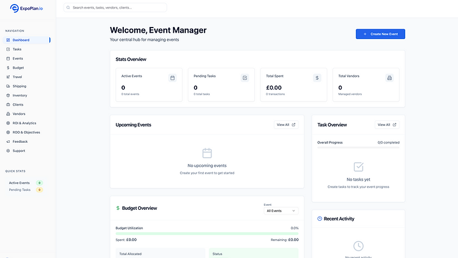This screenshot has width=458, height=258.
Task: Open Travel in navigation
Action: [x=26, y=77]
